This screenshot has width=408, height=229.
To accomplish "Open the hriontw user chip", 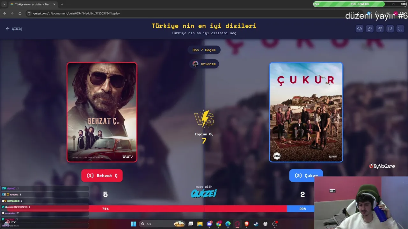I will pos(204,64).
